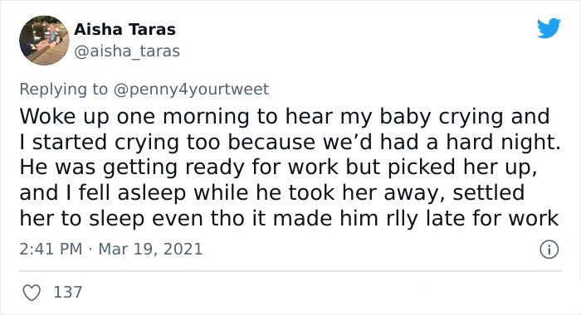
Task: Click the phrase 'hard night' in the tweet
Action: [503, 143]
